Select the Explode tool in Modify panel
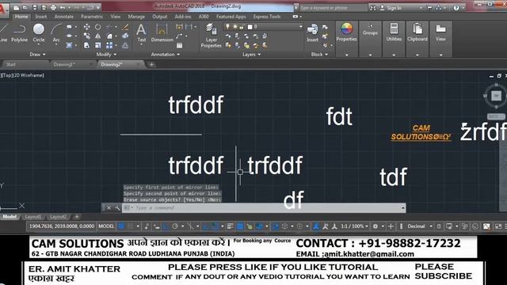507x285 pixels. click(x=125, y=36)
